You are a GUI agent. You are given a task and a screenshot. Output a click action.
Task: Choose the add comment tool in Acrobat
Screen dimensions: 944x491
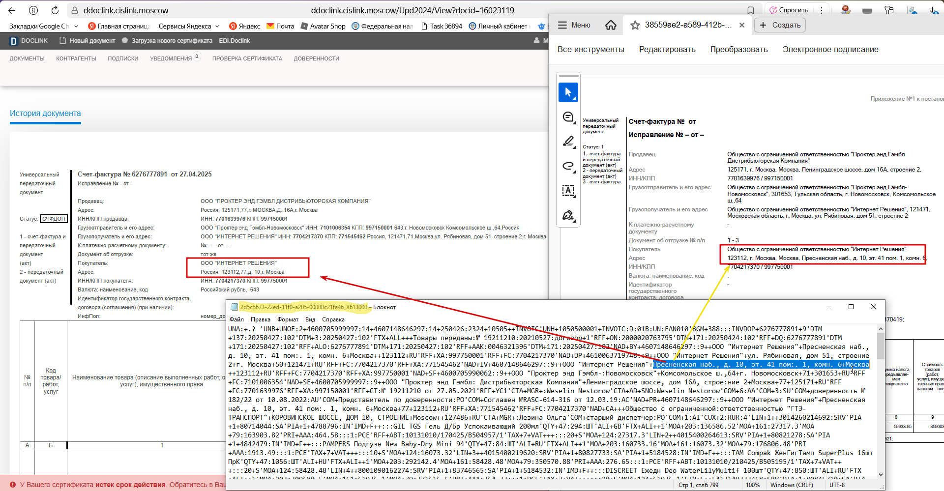point(568,117)
